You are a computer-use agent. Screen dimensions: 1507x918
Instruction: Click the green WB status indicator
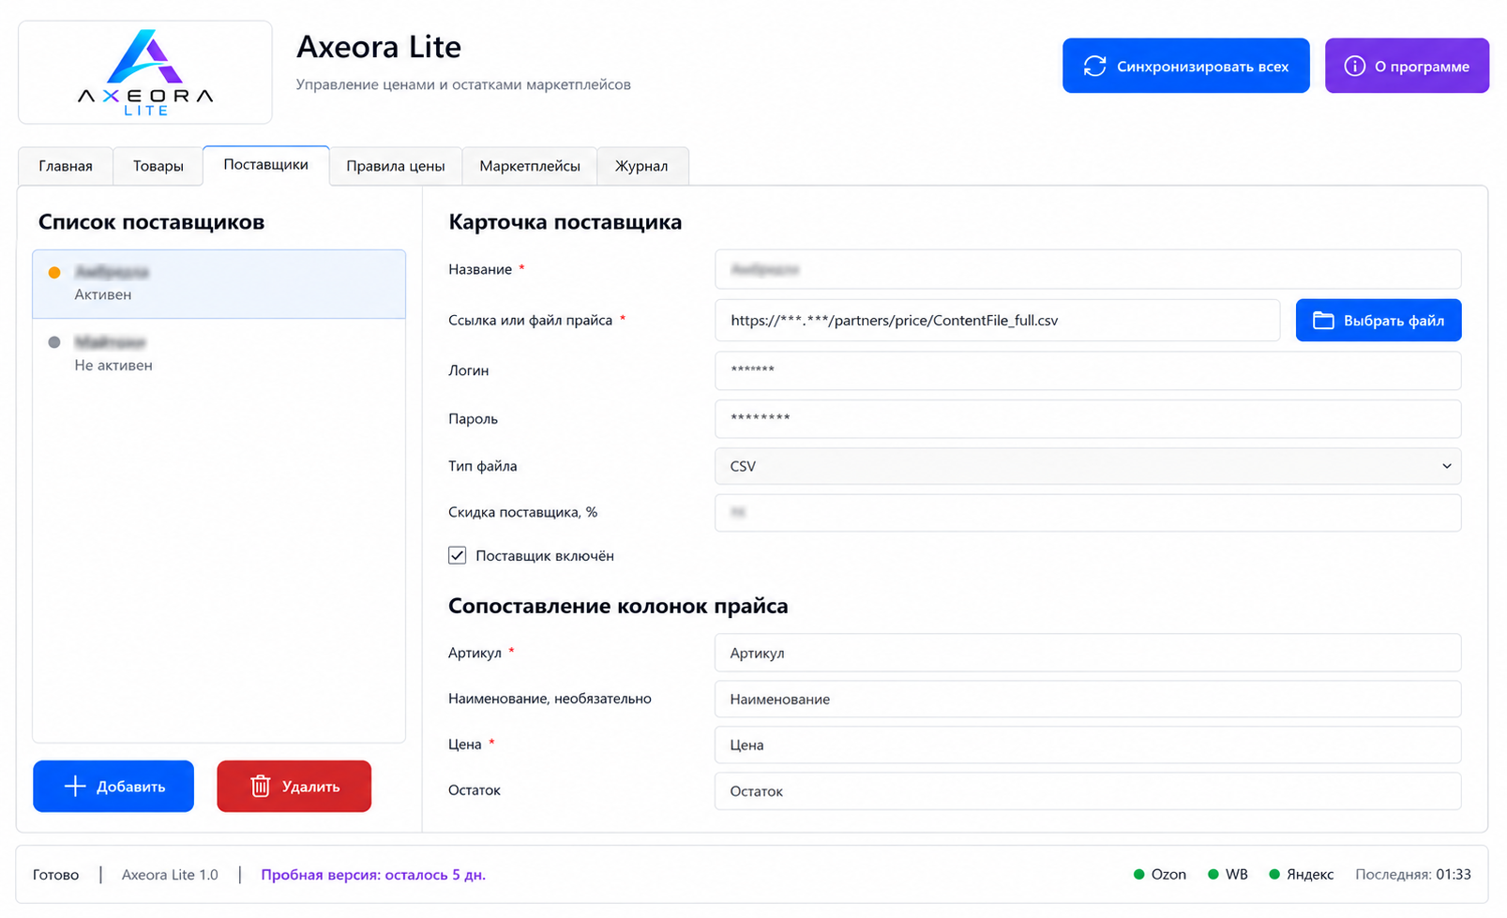point(1213,875)
